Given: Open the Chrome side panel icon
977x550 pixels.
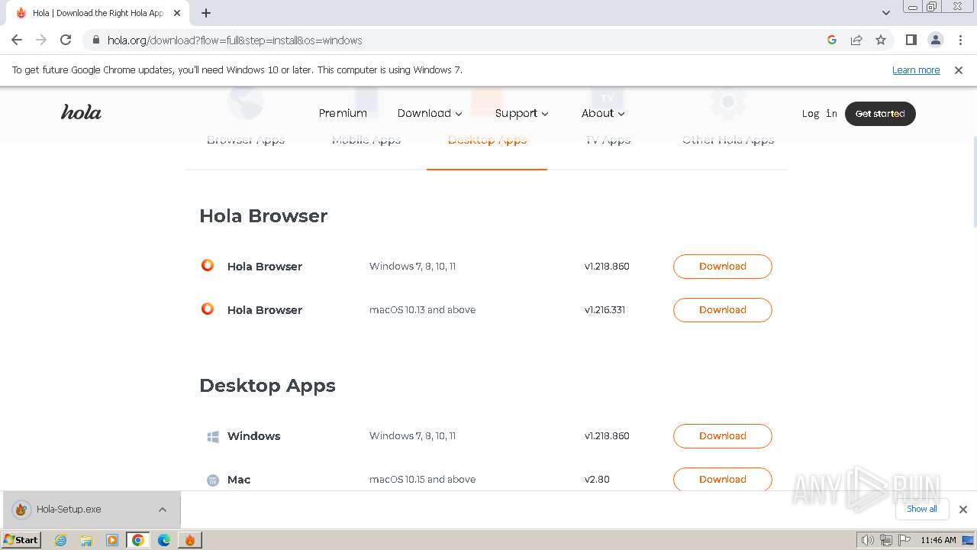Looking at the screenshot, I should click(x=911, y=40).
